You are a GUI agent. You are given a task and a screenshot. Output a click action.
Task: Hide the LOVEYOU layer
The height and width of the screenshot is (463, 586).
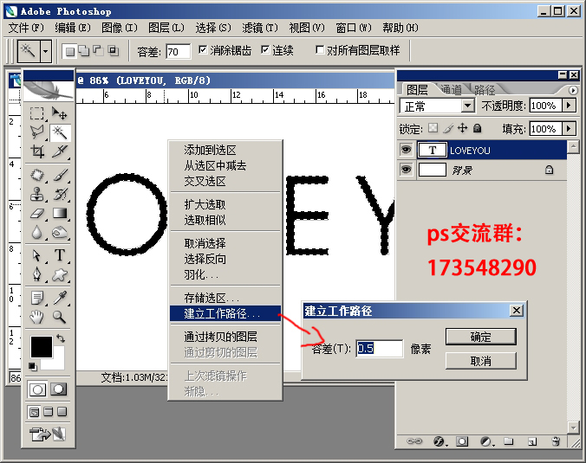point(406,150)
